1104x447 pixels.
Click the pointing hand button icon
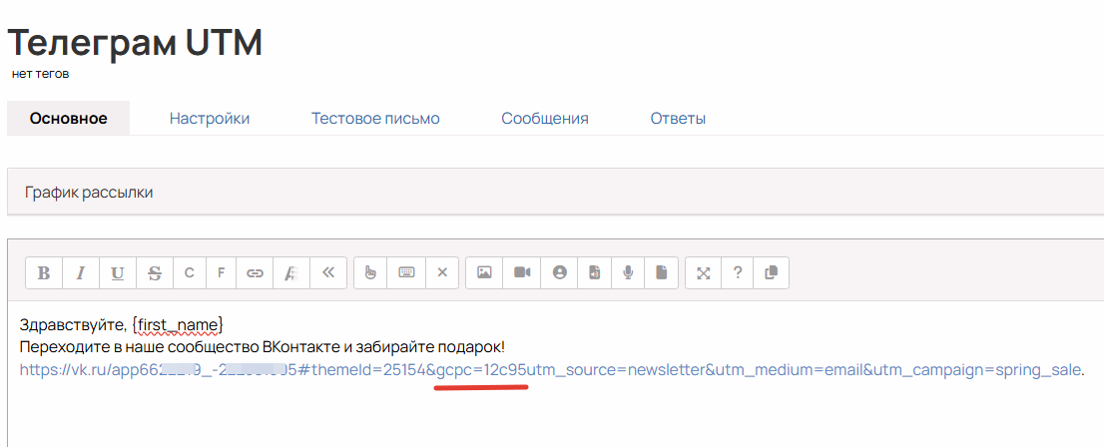click(369, 273)
